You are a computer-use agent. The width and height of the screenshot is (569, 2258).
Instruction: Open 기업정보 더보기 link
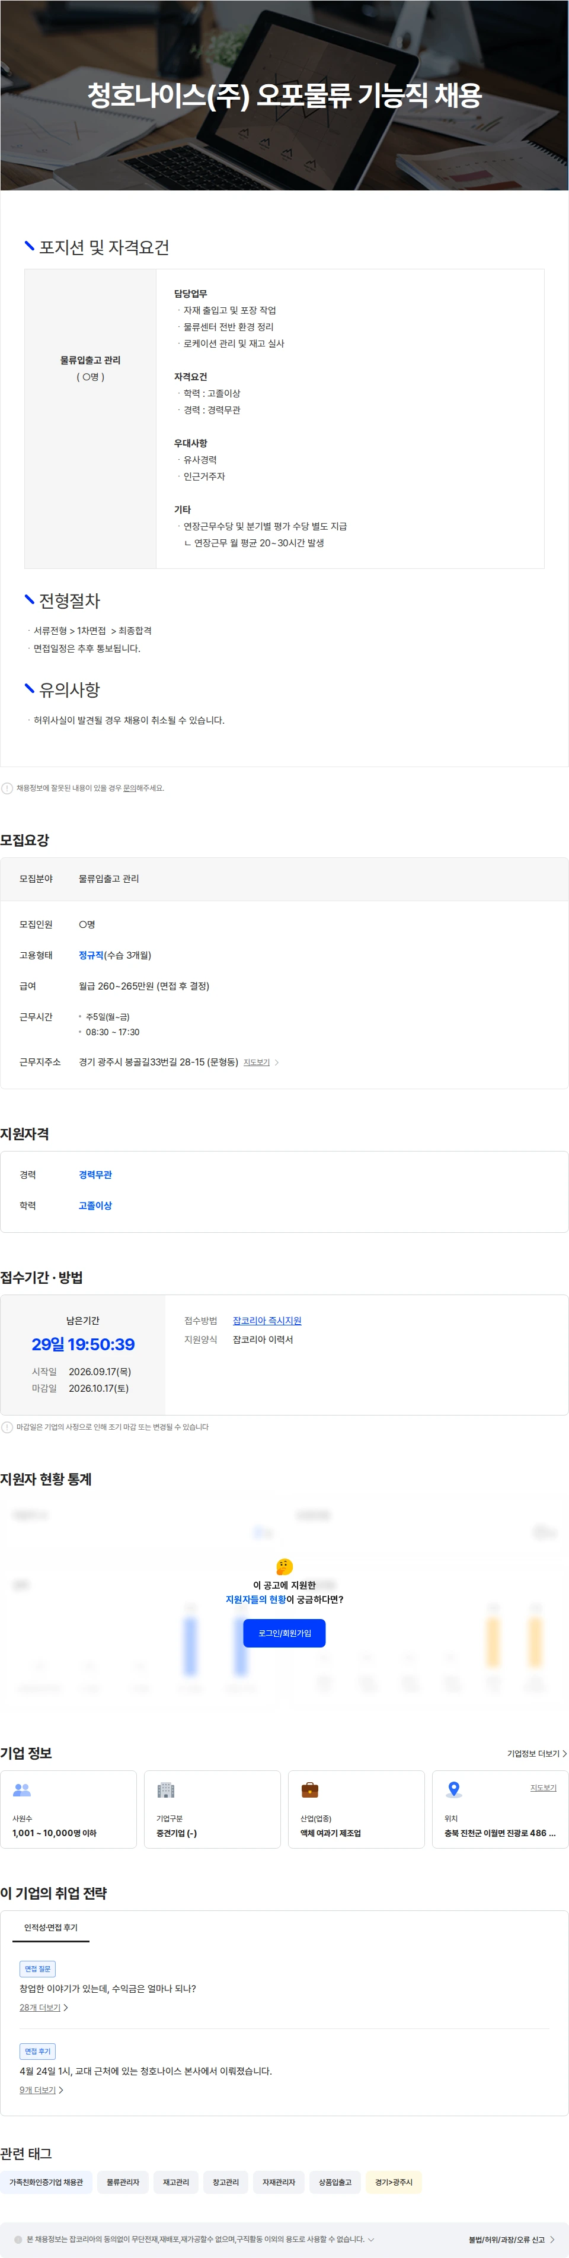pyautogui.click(x=536, y=1753)
